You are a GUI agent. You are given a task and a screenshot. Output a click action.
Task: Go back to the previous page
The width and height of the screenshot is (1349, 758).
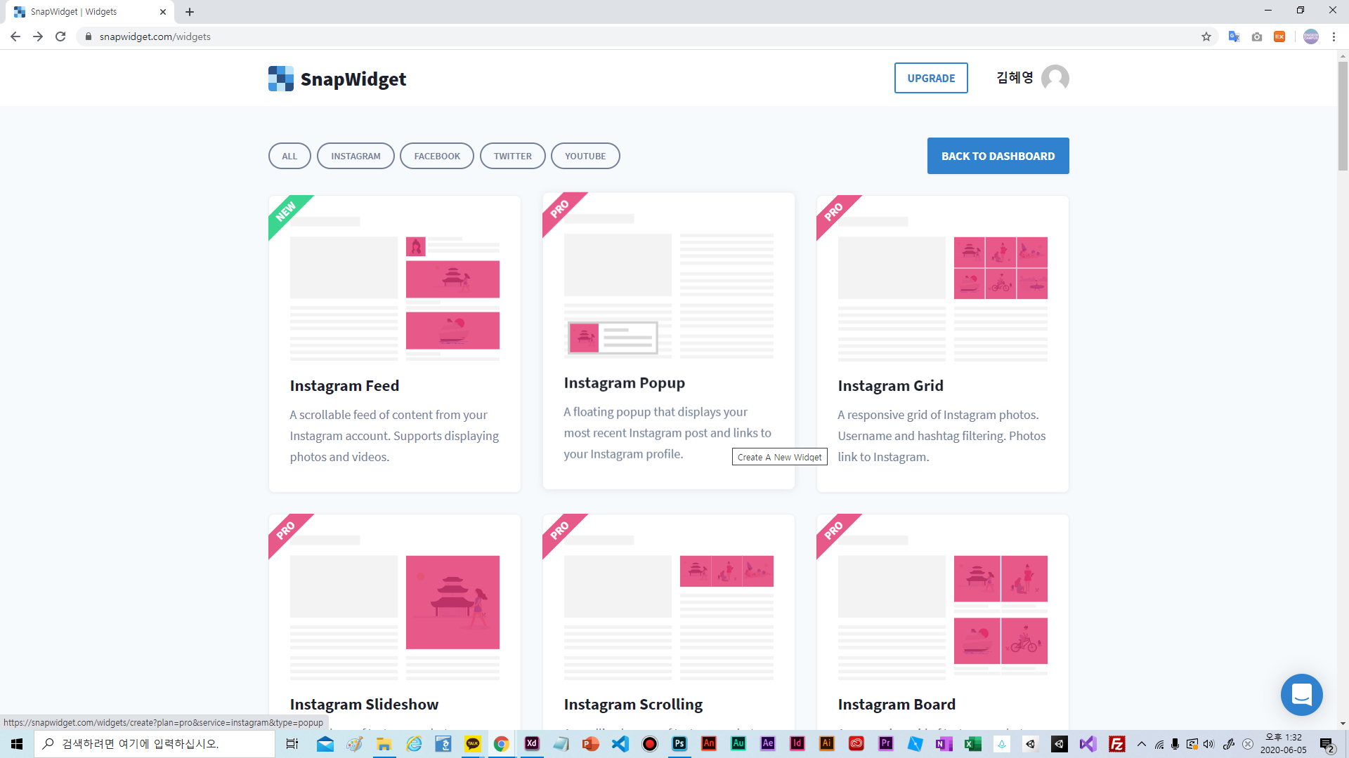point(15,36)
